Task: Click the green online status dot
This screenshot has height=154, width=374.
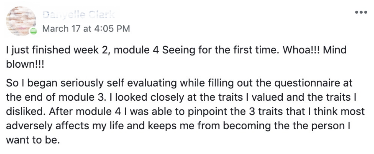Action: (33, 31)
